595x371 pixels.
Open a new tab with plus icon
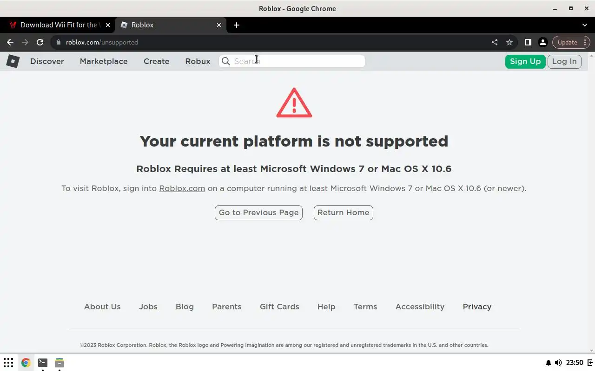[x=237, y=25]
